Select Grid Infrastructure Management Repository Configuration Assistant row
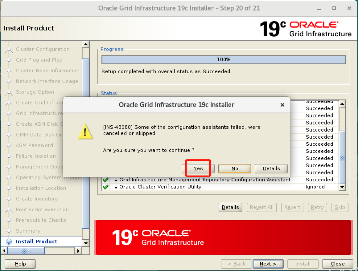The width and height of the screenshot is (358, 271). [x=220, y=180]
